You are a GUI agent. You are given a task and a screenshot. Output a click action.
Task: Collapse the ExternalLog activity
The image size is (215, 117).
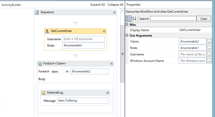tap(108, 93)
